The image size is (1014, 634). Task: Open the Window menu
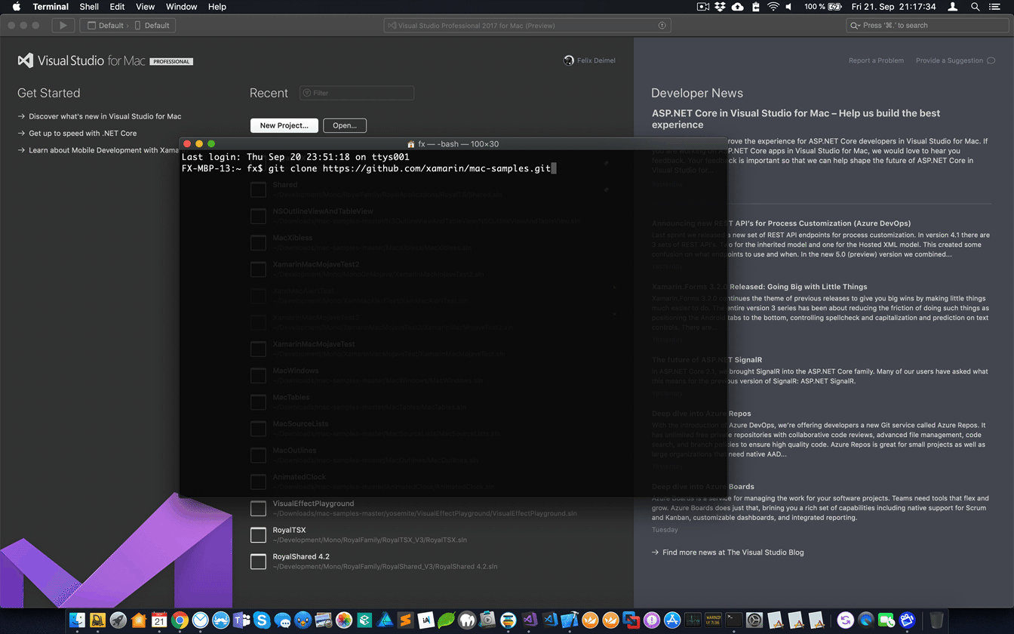tap(181, 7)
